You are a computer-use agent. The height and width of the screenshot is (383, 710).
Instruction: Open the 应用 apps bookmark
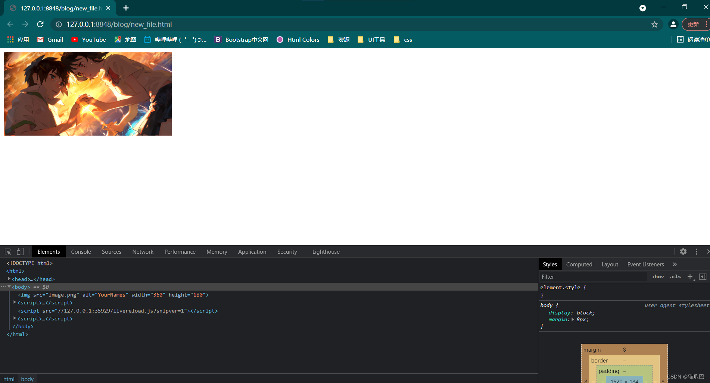(18, 39)
